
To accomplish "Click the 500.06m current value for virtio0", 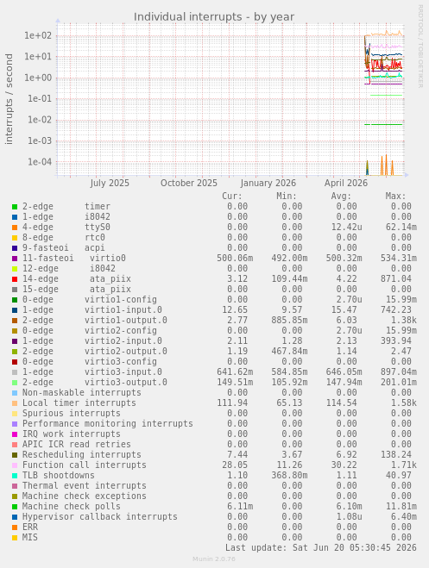I will [235, 259].
